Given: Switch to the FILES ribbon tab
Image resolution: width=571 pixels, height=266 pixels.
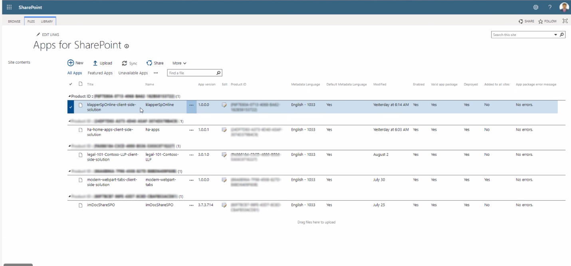Looking at the screenshot, I should pos(31,22).
